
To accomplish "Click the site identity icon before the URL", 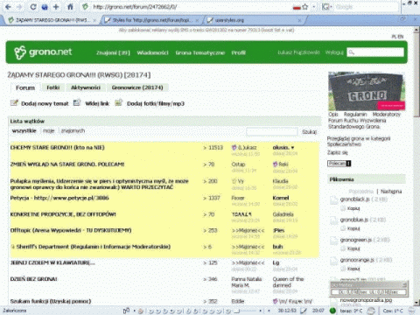I will click(x=85, y=7).
